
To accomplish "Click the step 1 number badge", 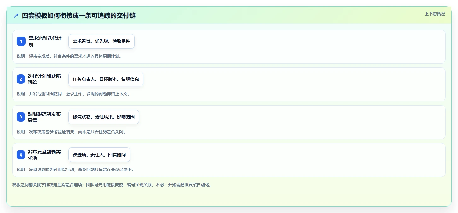I will pos(21,41).
